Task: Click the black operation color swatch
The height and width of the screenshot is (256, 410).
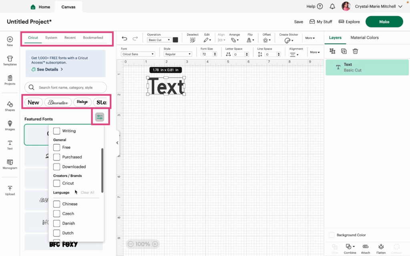Action: coord(175,40)
